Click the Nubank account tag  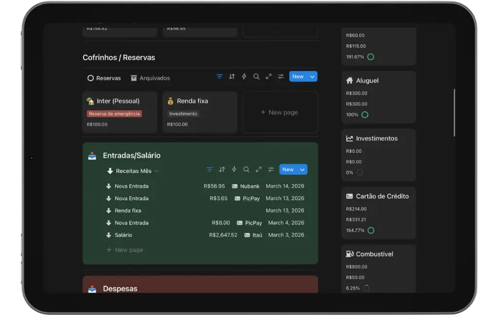(246, 186)
